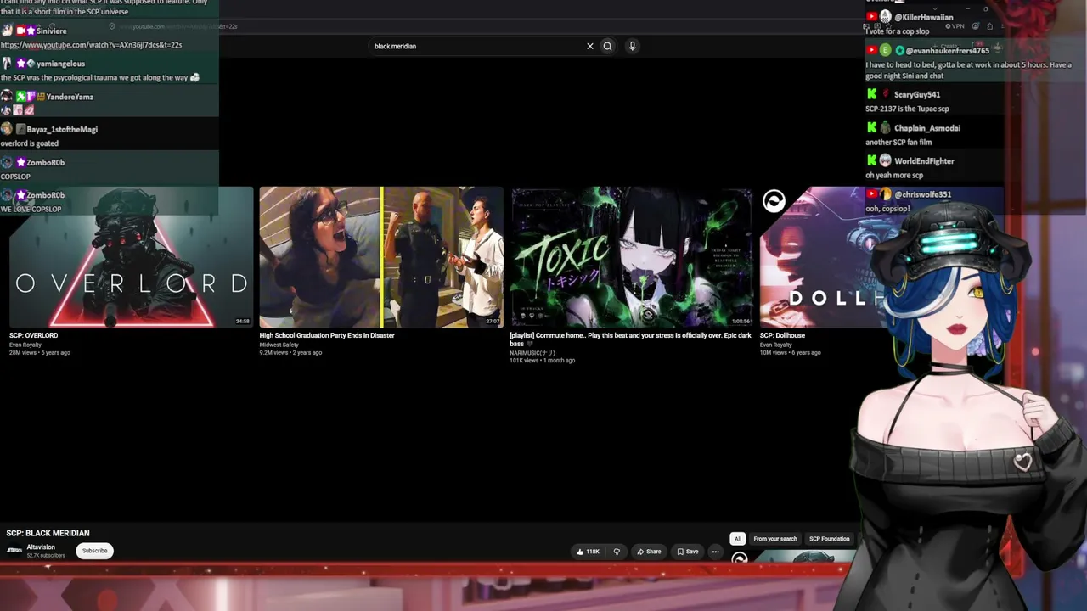Click the Bayaz_1stoftheMagi chat username

click(62, 130)
